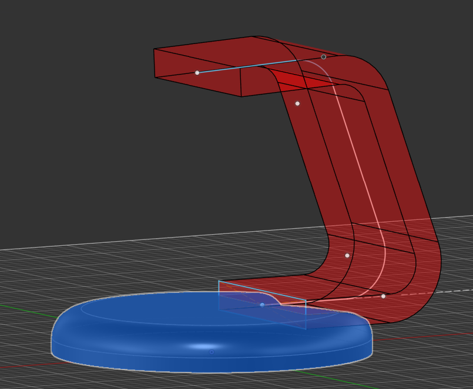Click the white endpoint of the blue line

[x=197, y=73]
